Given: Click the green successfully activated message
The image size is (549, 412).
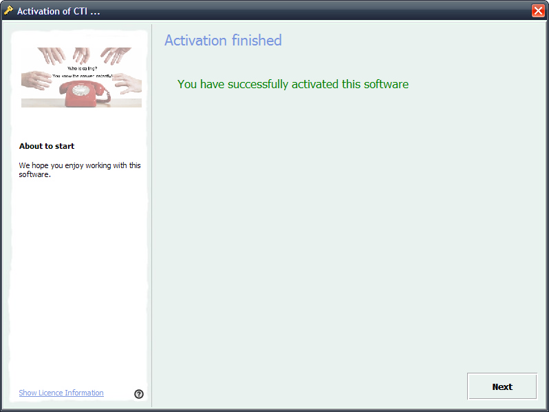Looking at the screenshot, I should (x=292, y=84).
